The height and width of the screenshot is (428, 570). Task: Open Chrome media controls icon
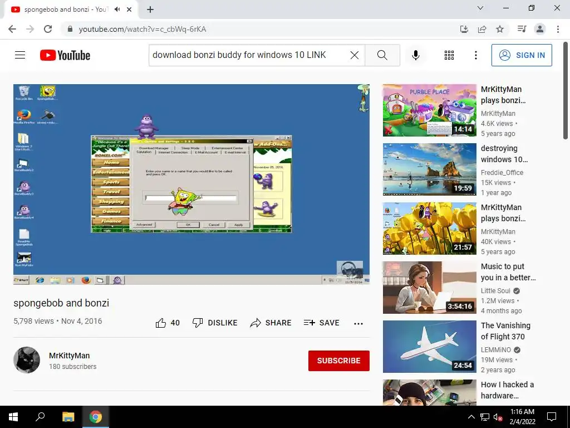(522, 29)
